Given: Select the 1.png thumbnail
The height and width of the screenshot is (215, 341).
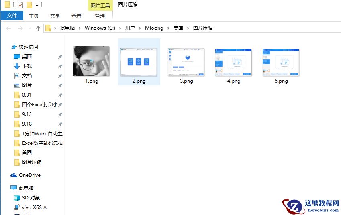Looking at the screenshot, I should coord(91,61).
